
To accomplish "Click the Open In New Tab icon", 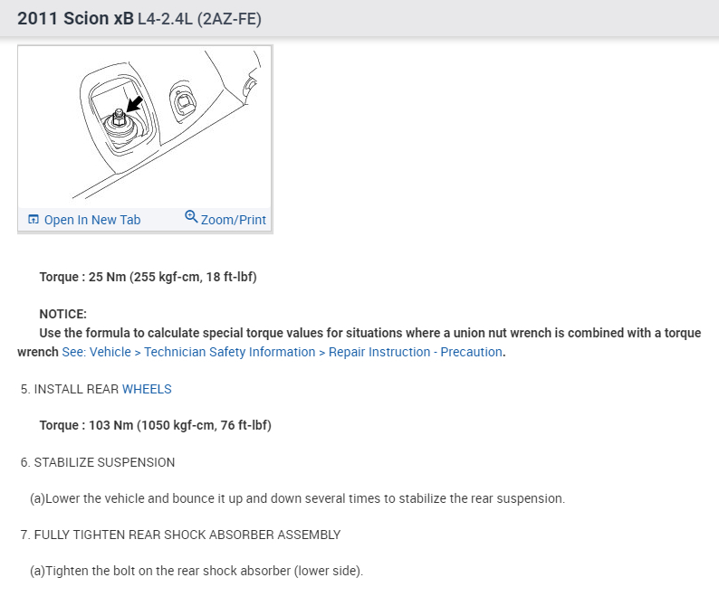I will (x=34, y=220).
